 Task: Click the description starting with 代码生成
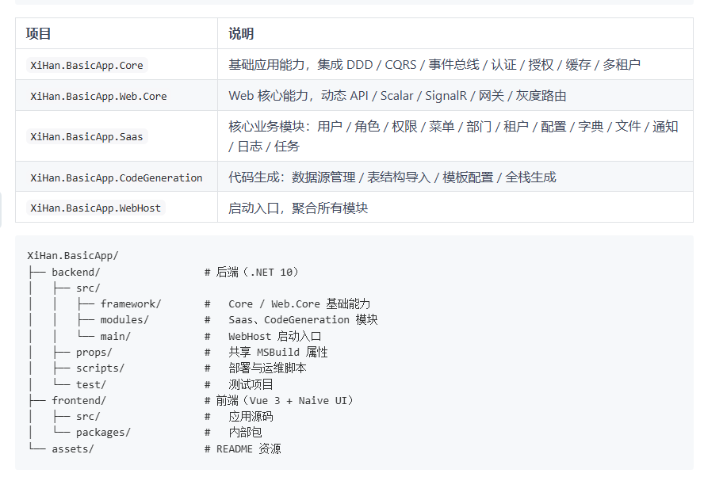[x=392, y=177]
